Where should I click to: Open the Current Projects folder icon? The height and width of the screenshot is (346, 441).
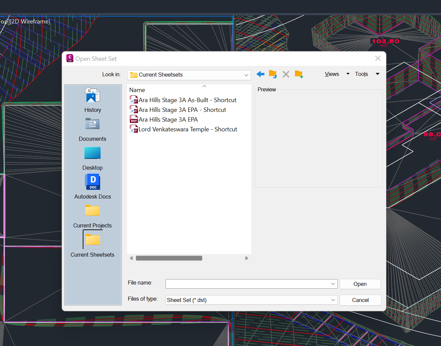[93, 211]
